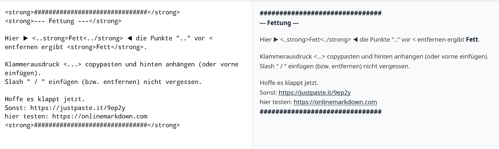Place cursor on the editor's first hash line

click(x=92, y=12)
